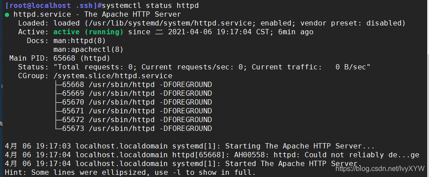
Task: Click the green active (running) status text
Action: point(88,32)
